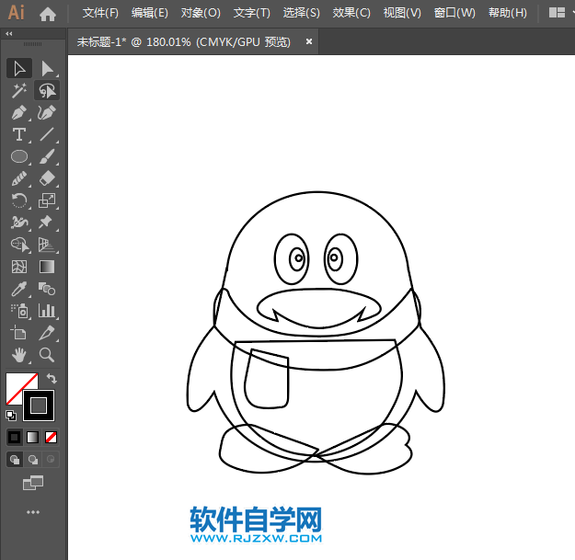The width and height of the screenshot is (575, 560).
Task: Open the 对象(O) menu
Action: click(201, 13)
